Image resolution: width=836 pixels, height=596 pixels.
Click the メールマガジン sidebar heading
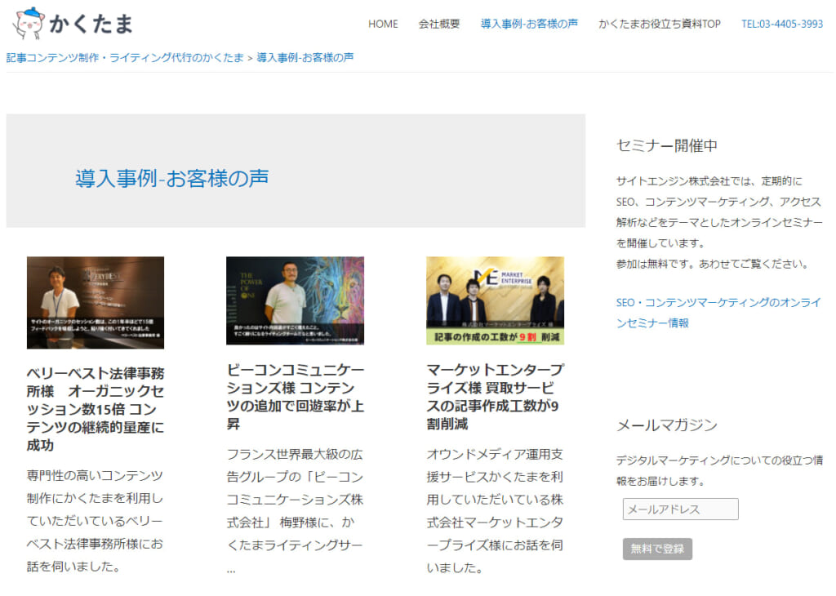pos(667,425)
